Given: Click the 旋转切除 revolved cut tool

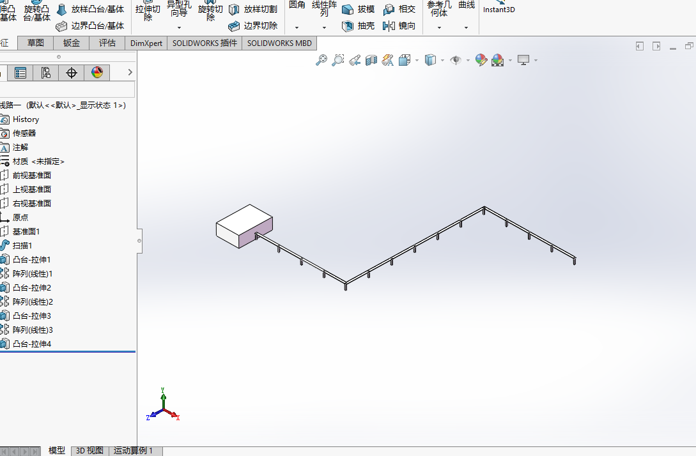Looking at the screenshot, I should (x=210, y=11).
